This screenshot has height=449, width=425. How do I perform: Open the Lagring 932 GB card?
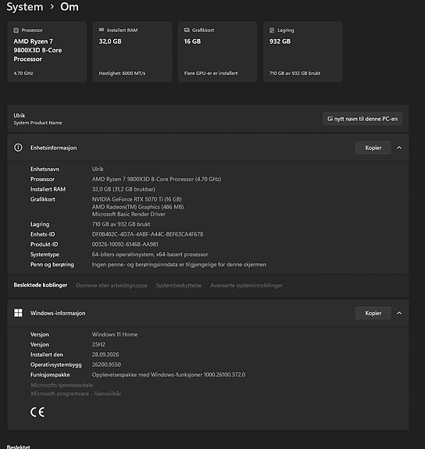point(303,52)
